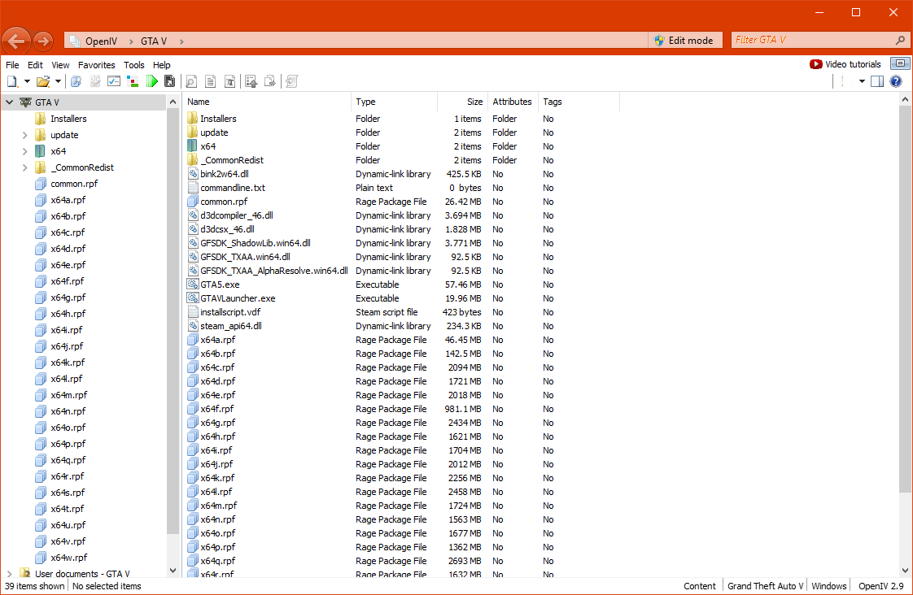The width and height of the screenshot is (913, 595).
Task: Click the New file toolbar icon
Action: pyautogui.click(x=12, y=81)
